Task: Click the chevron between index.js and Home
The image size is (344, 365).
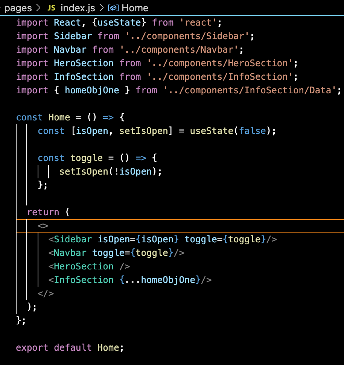Action: [x=102, y=8]
